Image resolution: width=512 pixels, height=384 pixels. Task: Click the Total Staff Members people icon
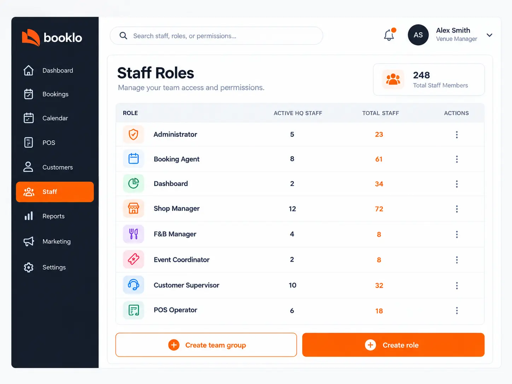click(x=393, y=79)
